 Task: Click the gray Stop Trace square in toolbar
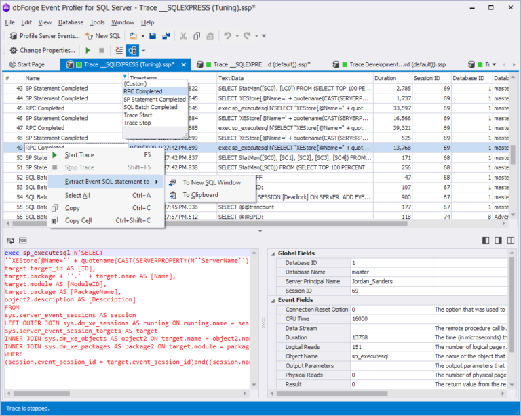101,50
